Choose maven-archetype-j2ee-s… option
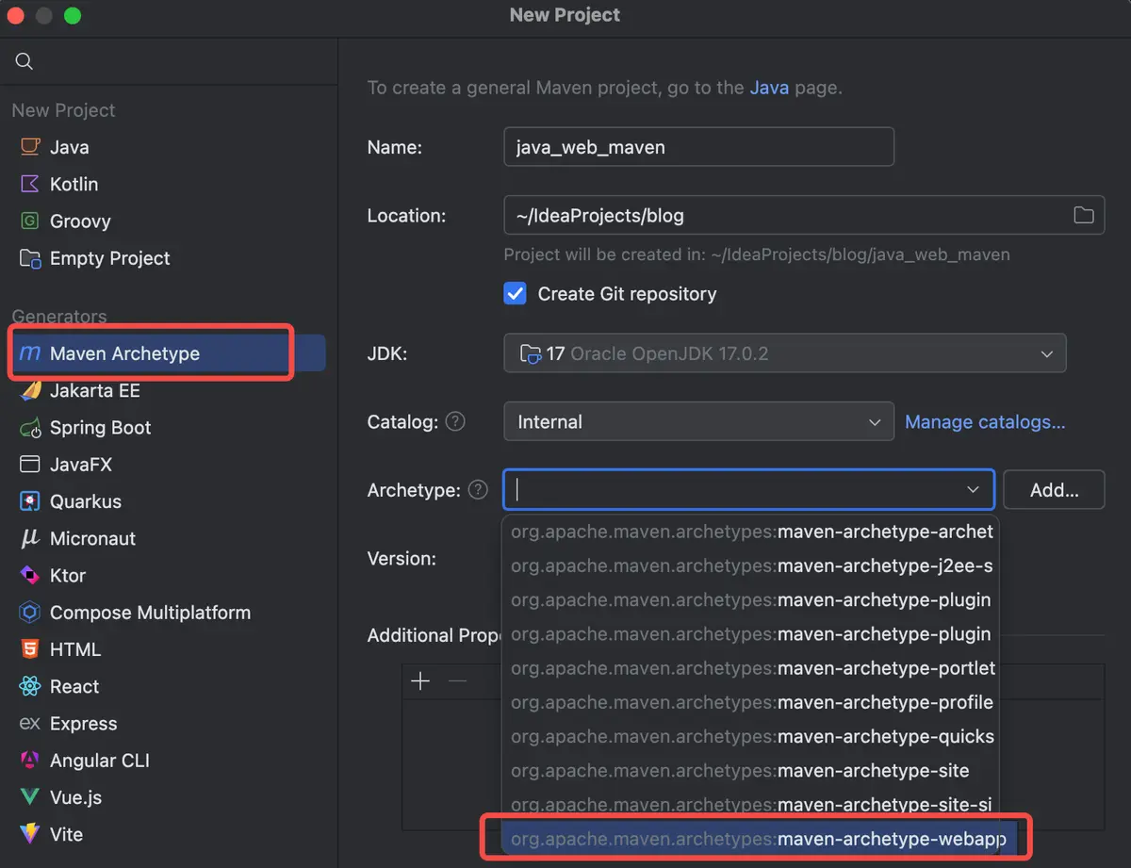Screen dimensions: 1131x868 (750, 565)
